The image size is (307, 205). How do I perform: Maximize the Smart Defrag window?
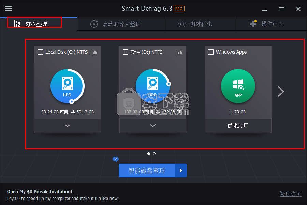click(281, 9)
